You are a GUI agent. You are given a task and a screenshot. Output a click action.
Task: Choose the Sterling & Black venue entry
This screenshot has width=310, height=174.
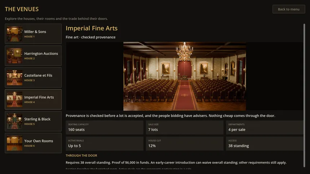[x=33, y=121]
